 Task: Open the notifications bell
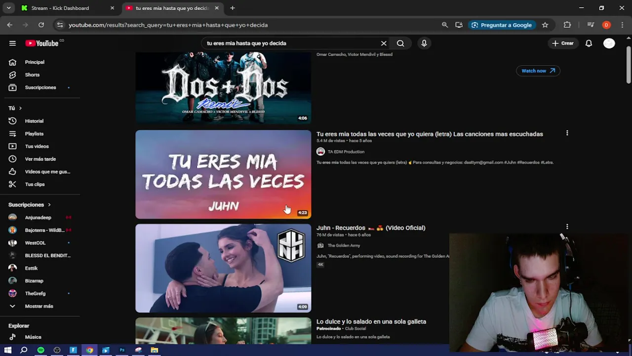[x=589, y=43]
